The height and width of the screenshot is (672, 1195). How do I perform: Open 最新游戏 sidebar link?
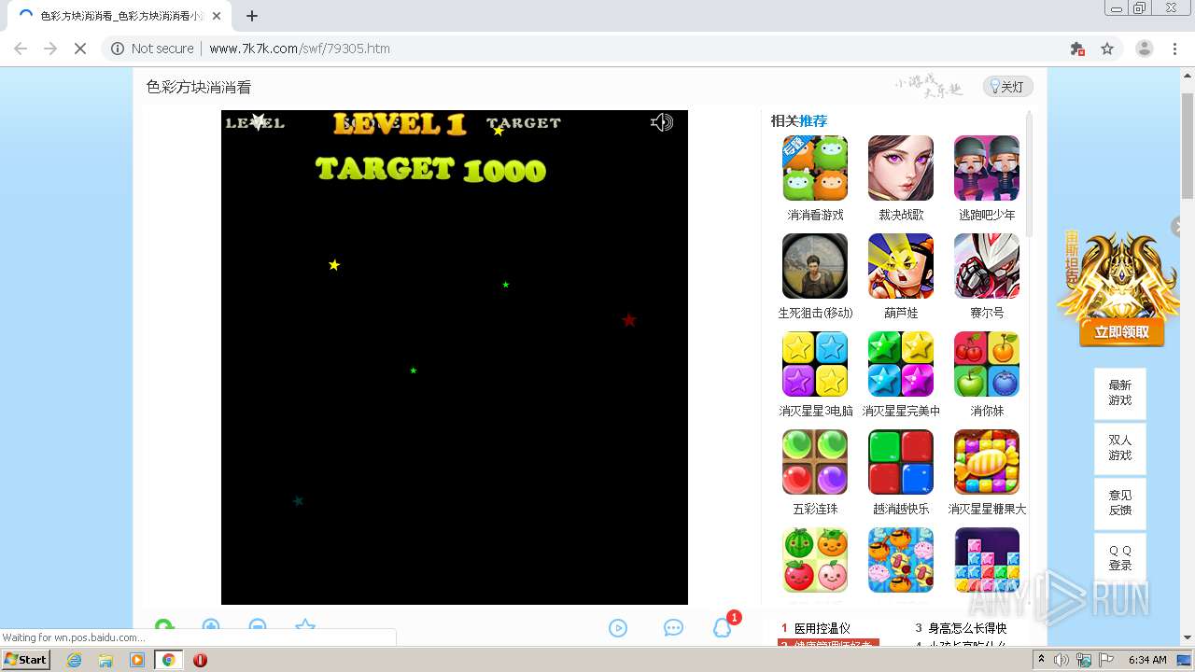(1120, 393)
